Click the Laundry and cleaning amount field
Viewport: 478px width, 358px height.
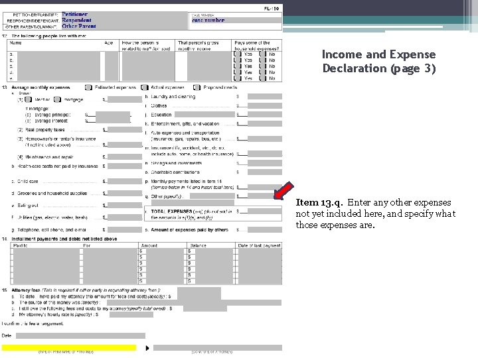(265, 97)
